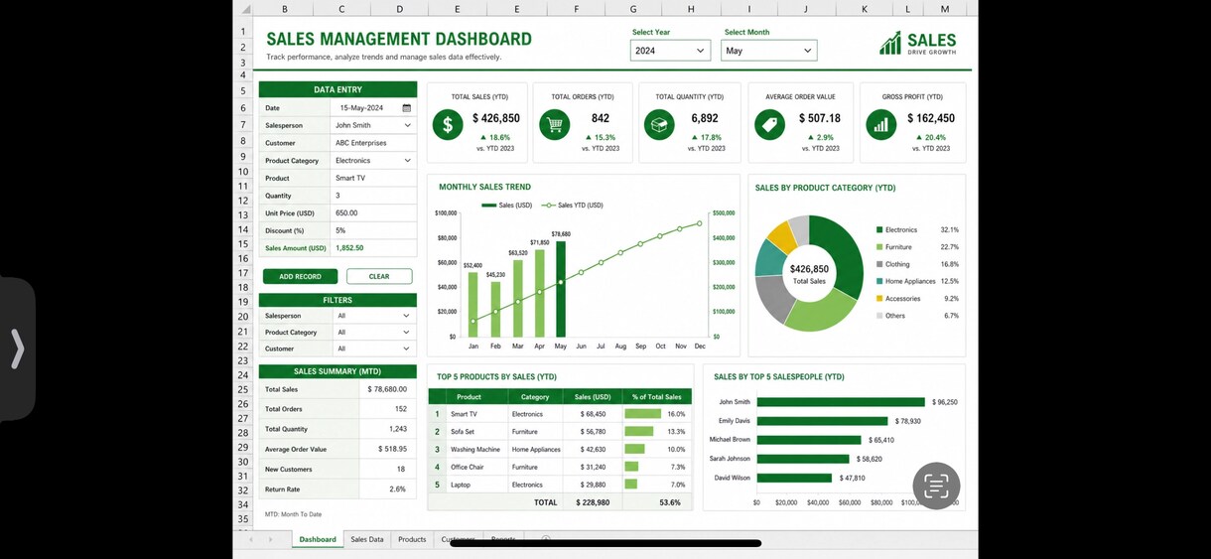Click the Discount field showing 5%
The width and height of the screenshot is (1211, 559).
(x=373, y=230)
